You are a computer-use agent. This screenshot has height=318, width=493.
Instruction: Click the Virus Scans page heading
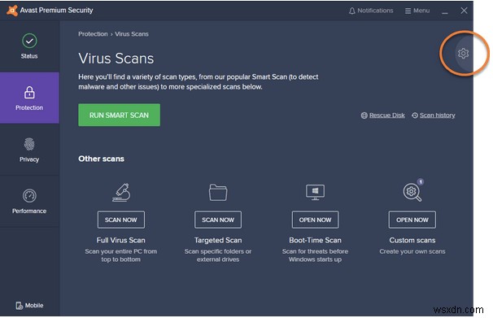(116, 59)
